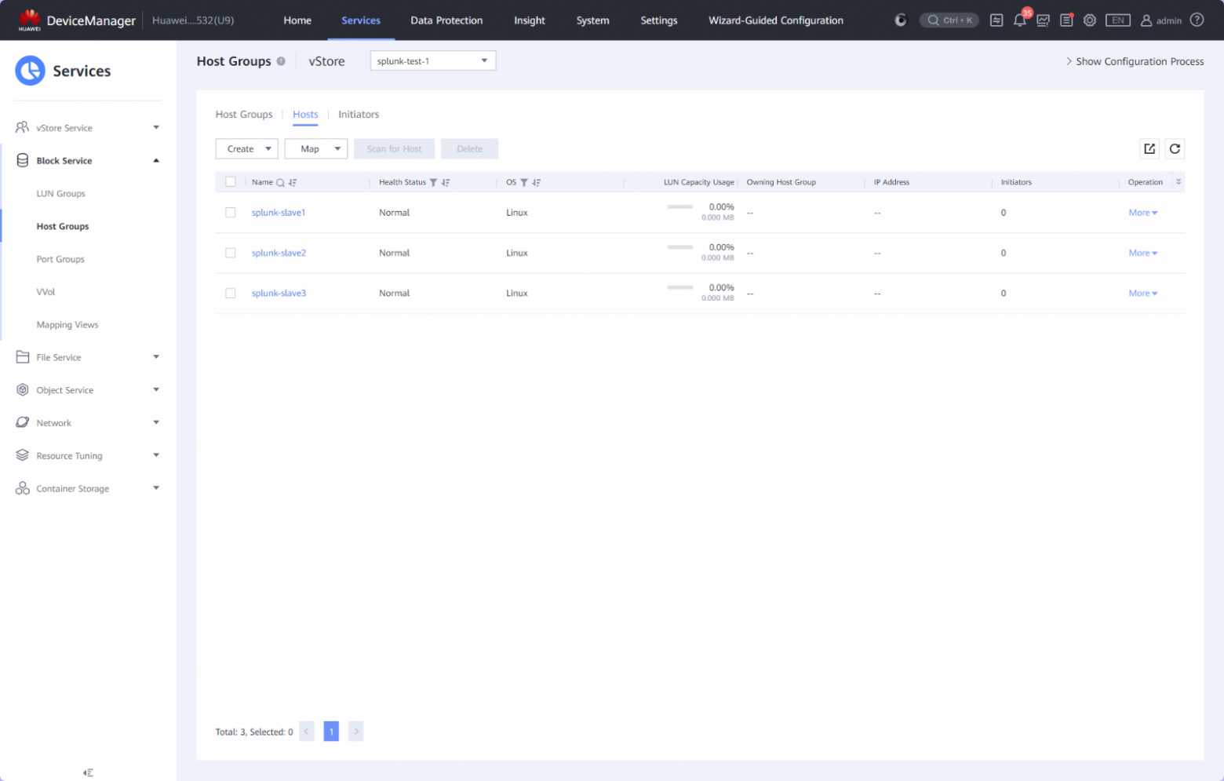Click the Services clock logo icon
Viewport: 1224px width, 781px height.
[x=30, y=71]
